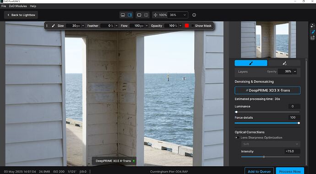Select the pan move tool icon
Viewport: 316px width, 174px height.
pos(155,15)
